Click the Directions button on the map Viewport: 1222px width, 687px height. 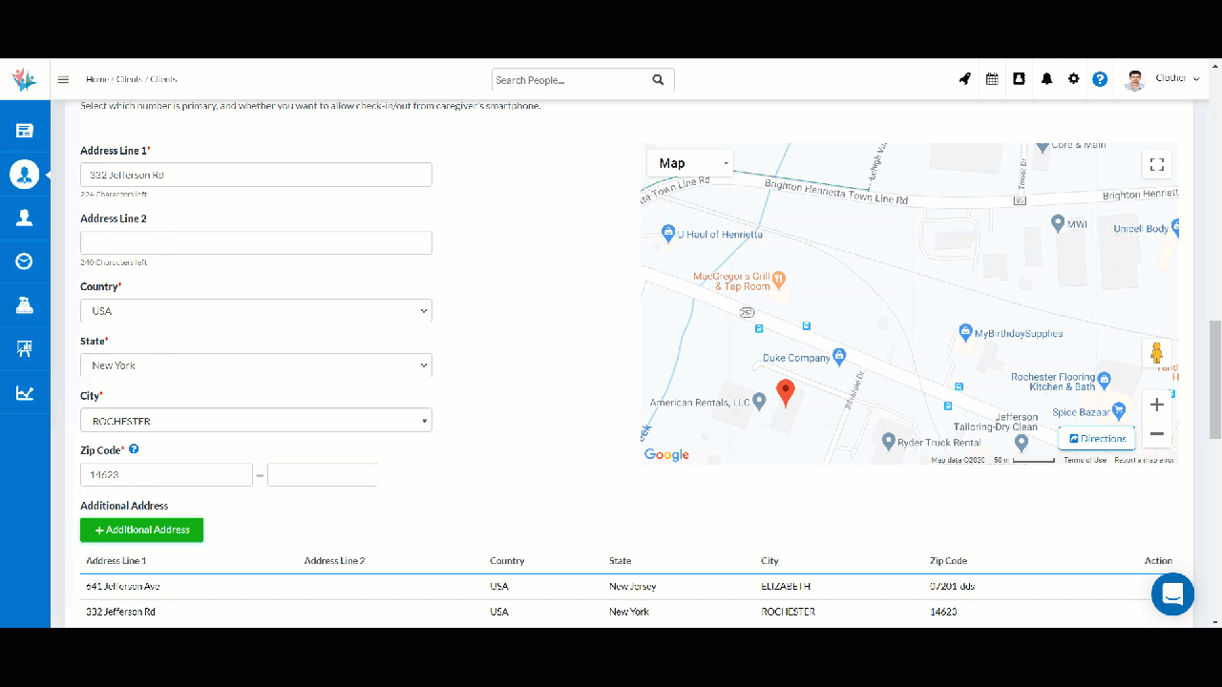tap(1097, 439)
